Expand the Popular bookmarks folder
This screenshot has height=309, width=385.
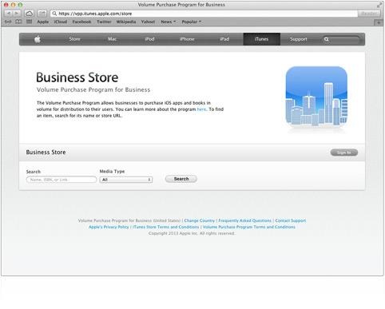tap(191, 22)
